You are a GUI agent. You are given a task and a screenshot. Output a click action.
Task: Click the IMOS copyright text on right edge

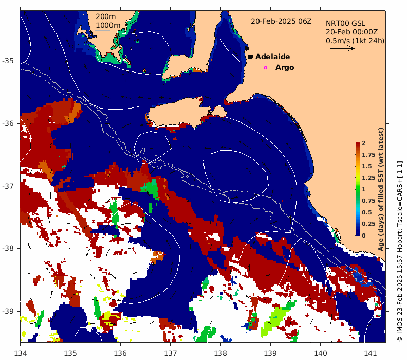[x=400, y=251]
